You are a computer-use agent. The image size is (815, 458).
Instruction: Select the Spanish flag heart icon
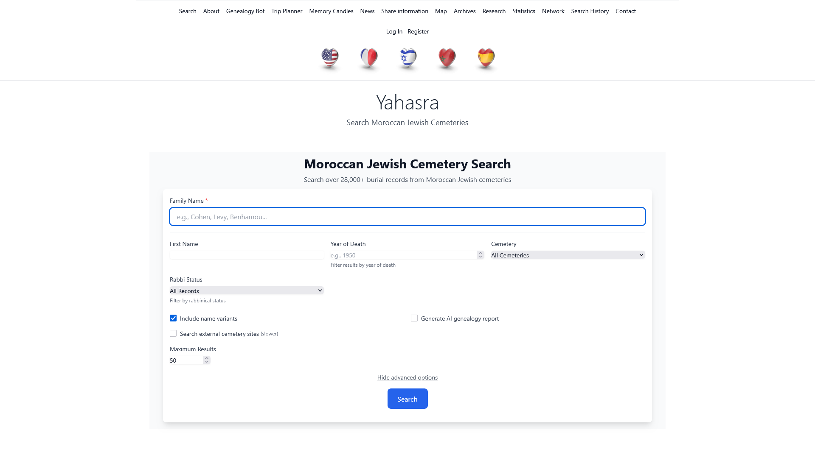(486, 58)
